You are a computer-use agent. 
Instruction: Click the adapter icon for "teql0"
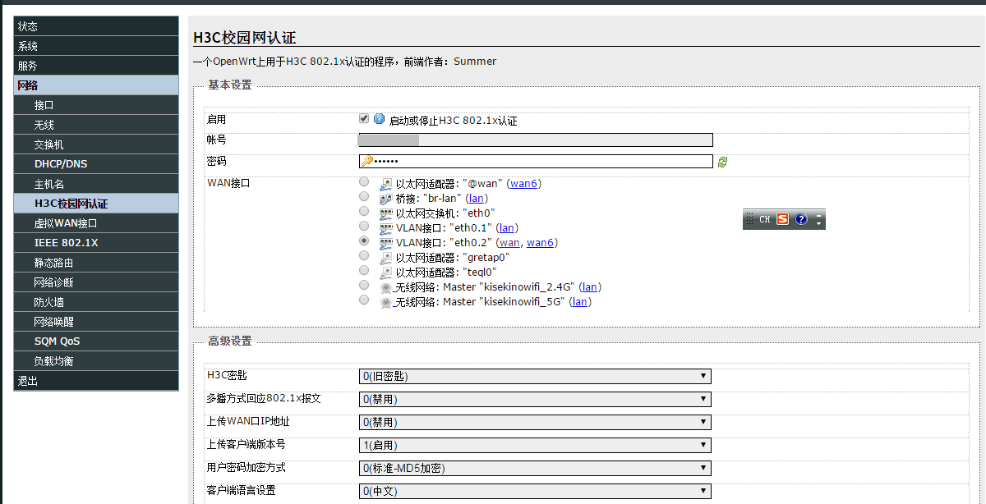tap(386, 273)
